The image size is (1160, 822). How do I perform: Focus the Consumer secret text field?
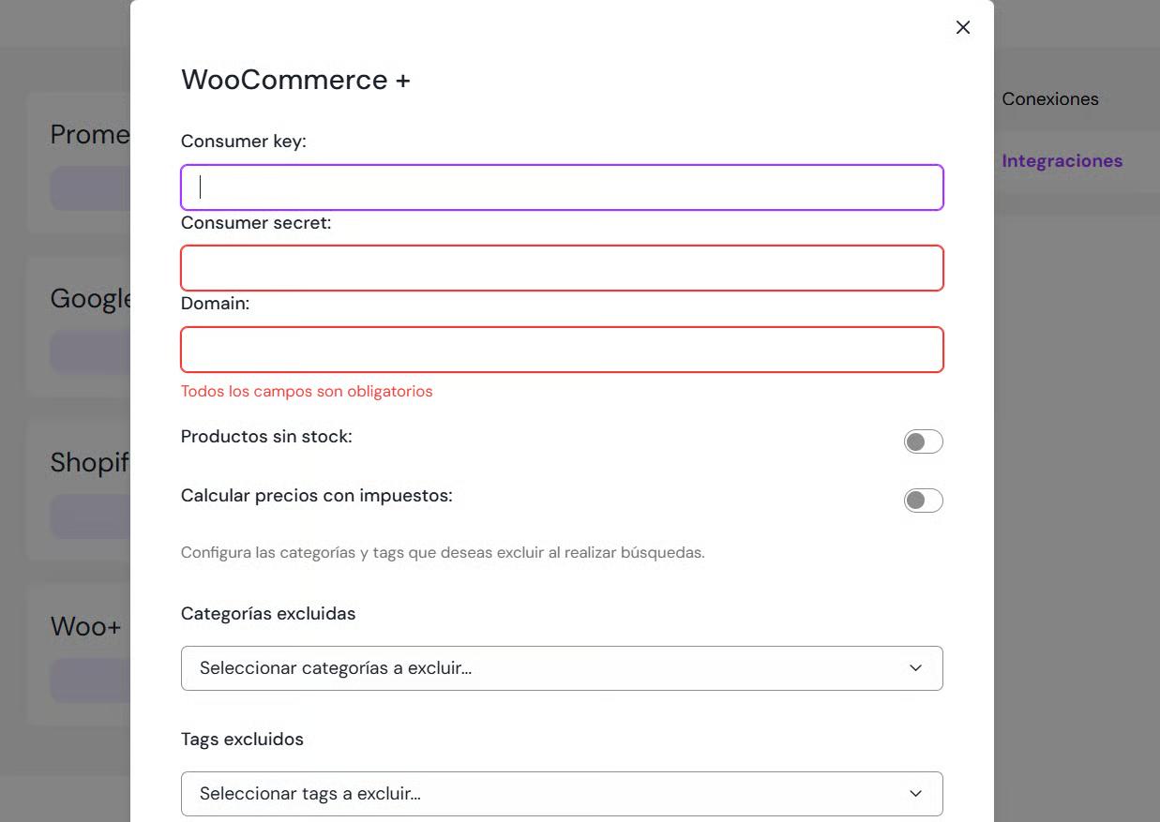coord(562,268)
